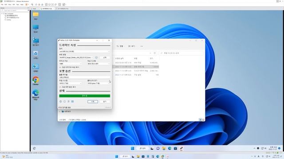Viewport: 284px width, 159px height.
Task: Open the VMware Tabs menu
Action: coord(18,4)
